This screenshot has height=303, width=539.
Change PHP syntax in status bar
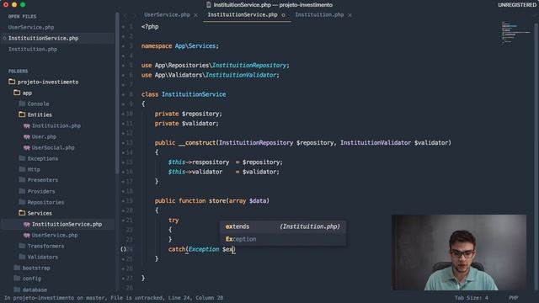click(514, 298)
